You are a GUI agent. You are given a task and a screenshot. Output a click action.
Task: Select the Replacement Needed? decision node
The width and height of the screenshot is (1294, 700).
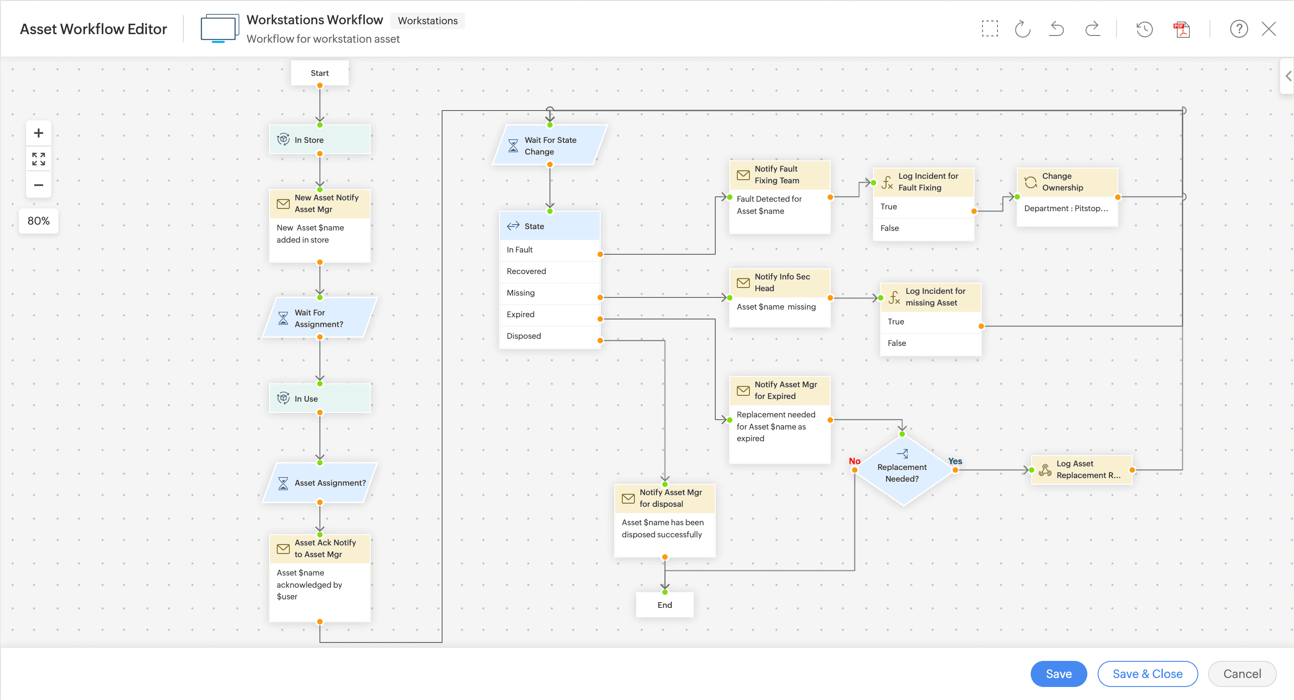902,471
